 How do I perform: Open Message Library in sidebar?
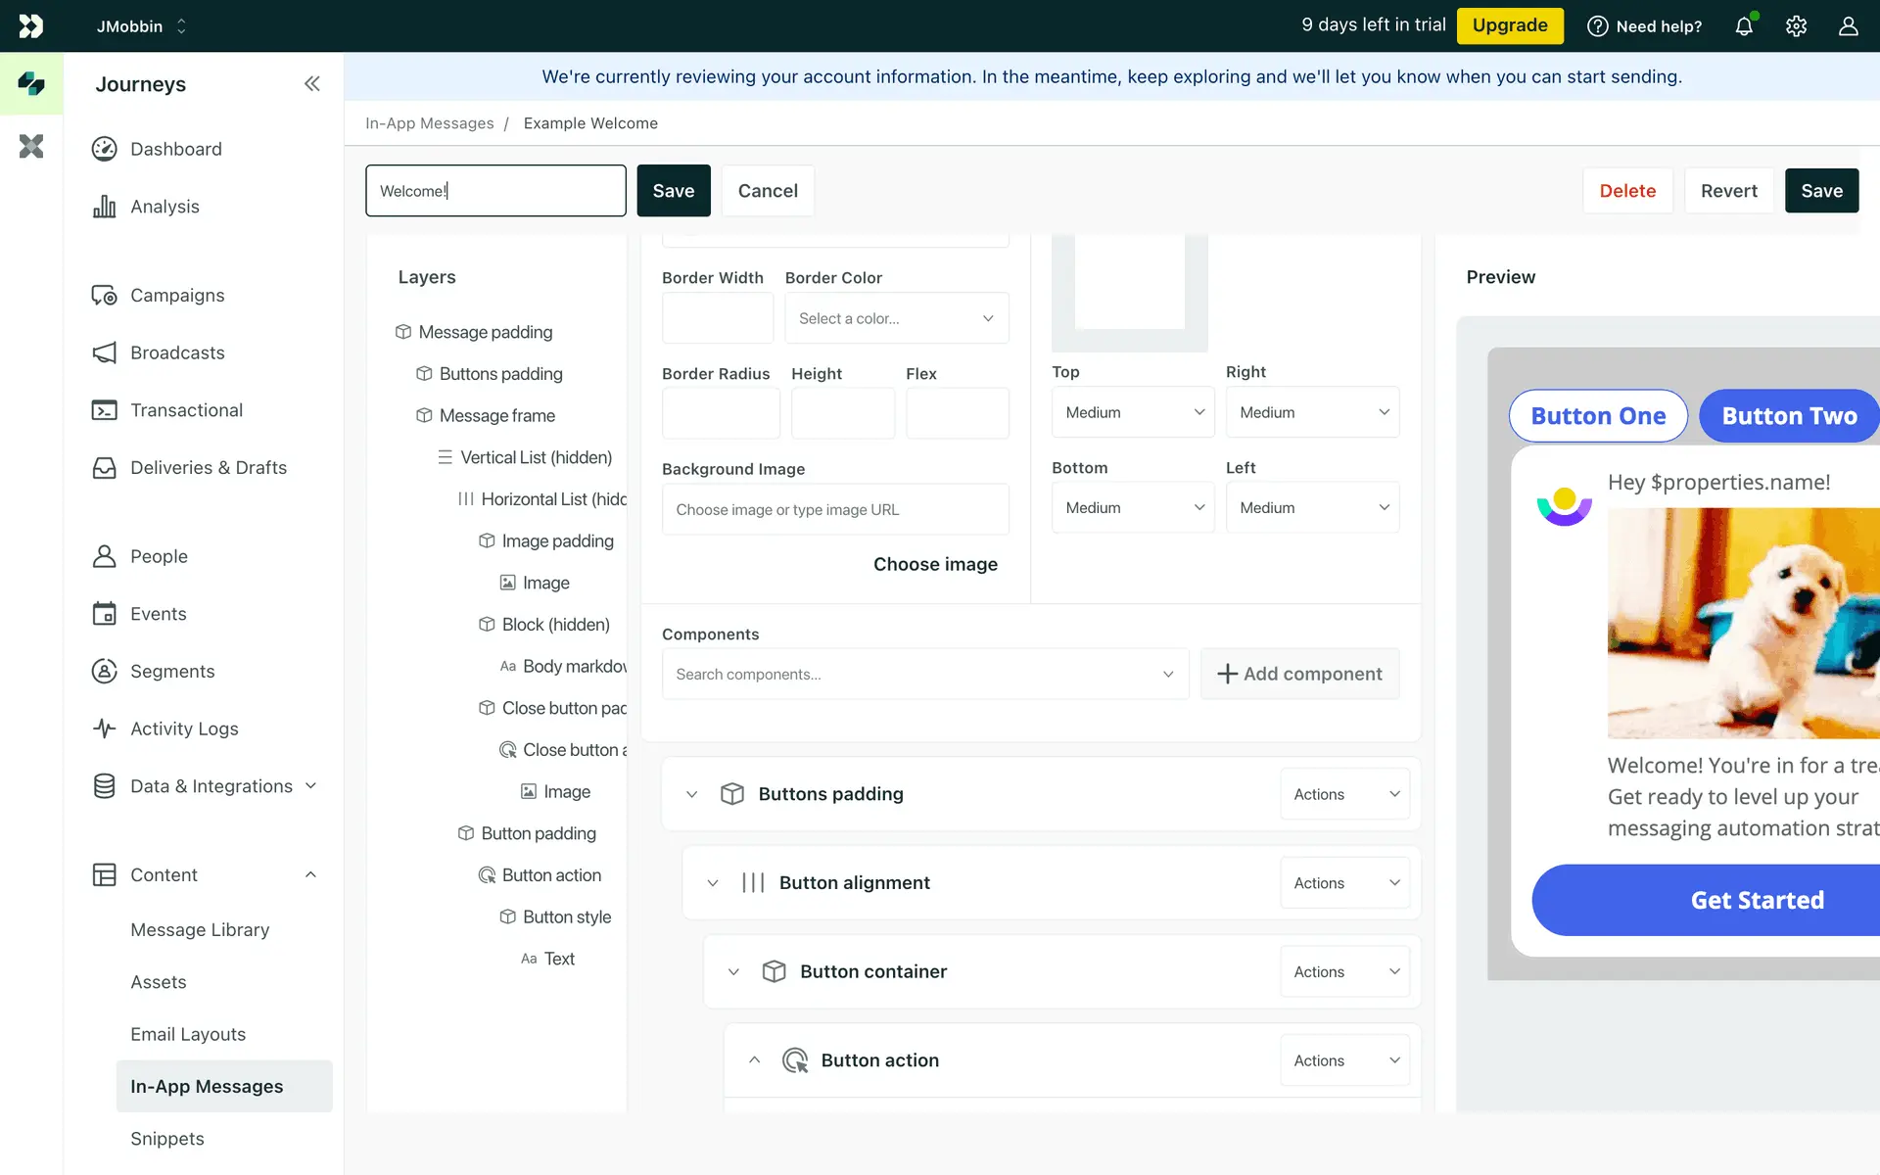point(200,929)
